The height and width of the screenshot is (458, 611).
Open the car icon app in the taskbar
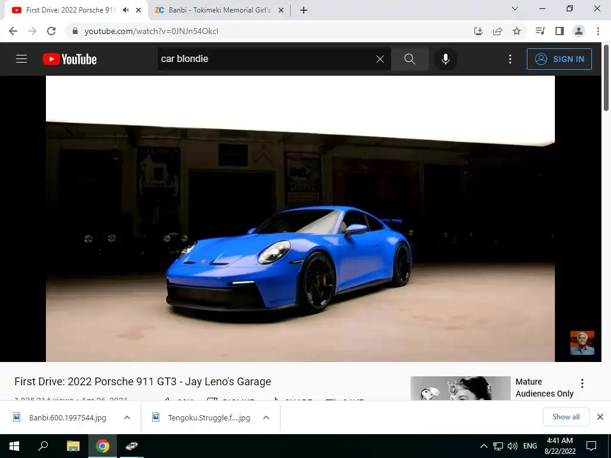point(132,446)
